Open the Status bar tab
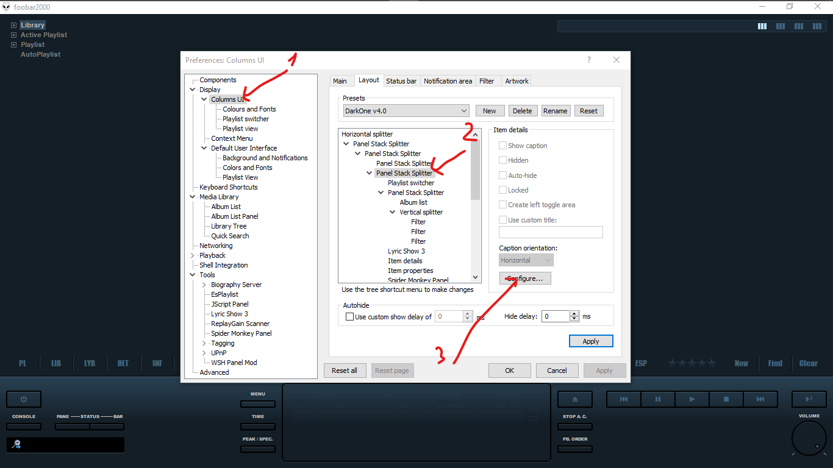 tap(401, 81)
